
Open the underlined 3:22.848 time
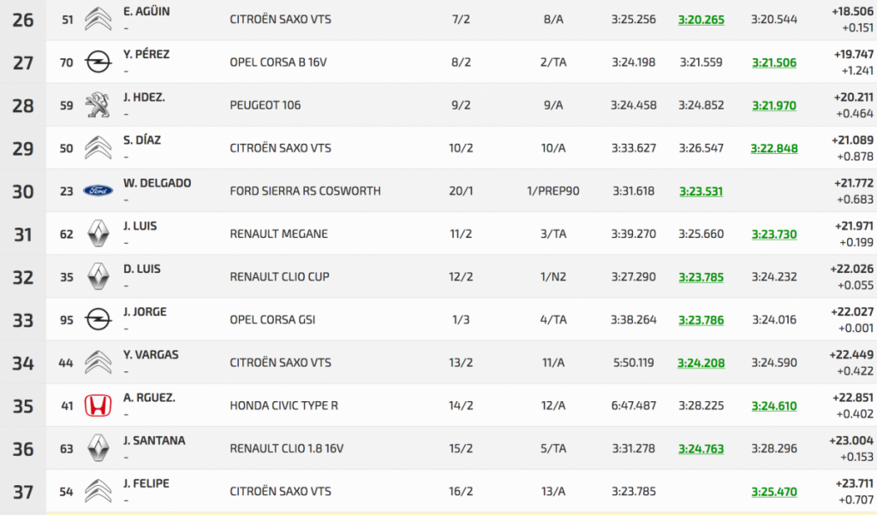773,148
